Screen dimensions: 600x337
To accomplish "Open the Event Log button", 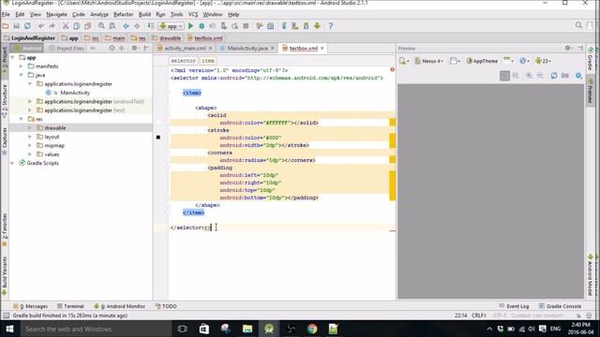I will 514,306.
